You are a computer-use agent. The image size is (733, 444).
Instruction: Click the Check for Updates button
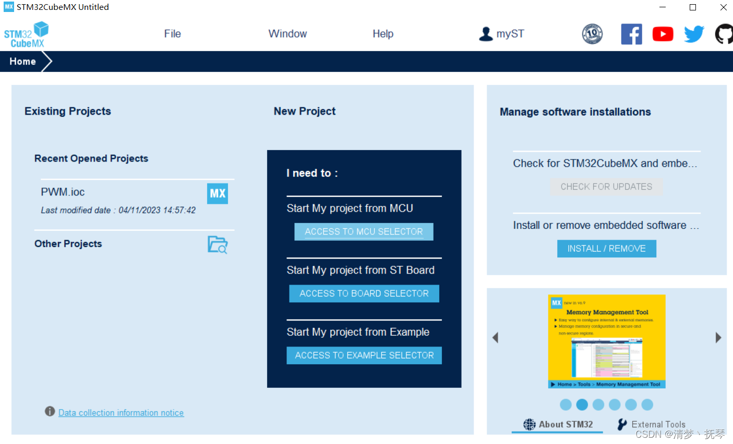[x=606, y=187]
